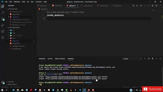The height and width of the screenshot is (92, 163).
Task: Click the Spaces: 4 indentation setting
Action: (135, 87)
